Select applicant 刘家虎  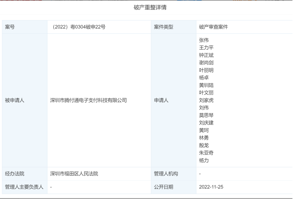206,100
